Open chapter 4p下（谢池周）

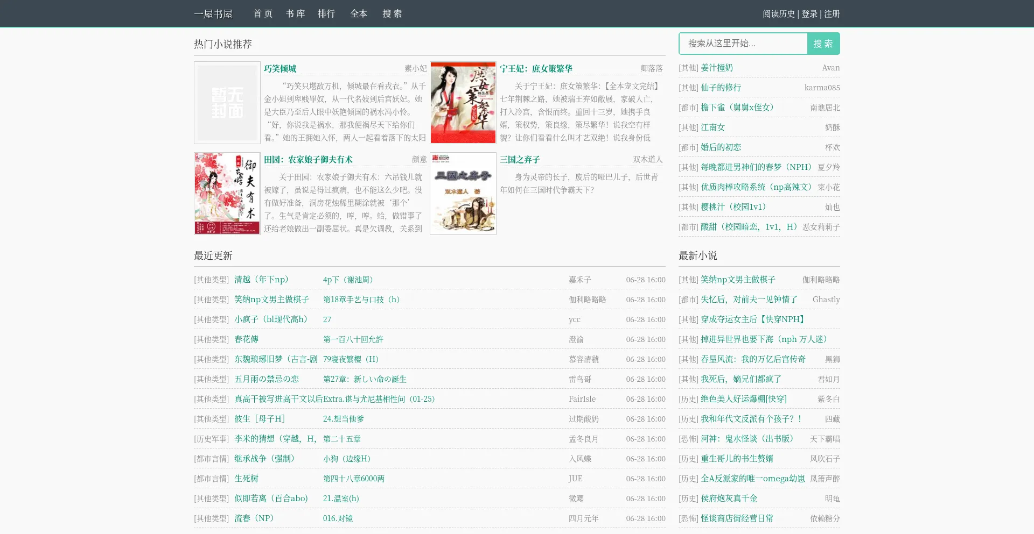pos(348,280)
